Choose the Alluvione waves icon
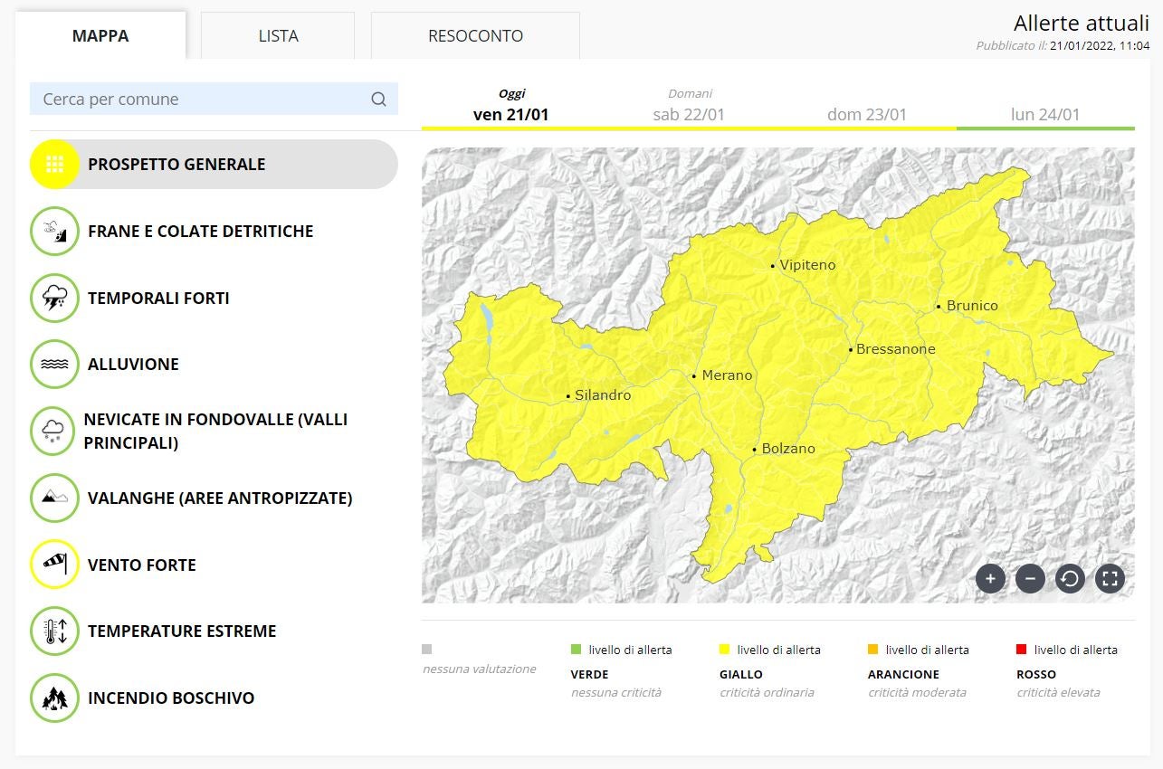Screen dimensions: 1163x769 pos(54,365)
